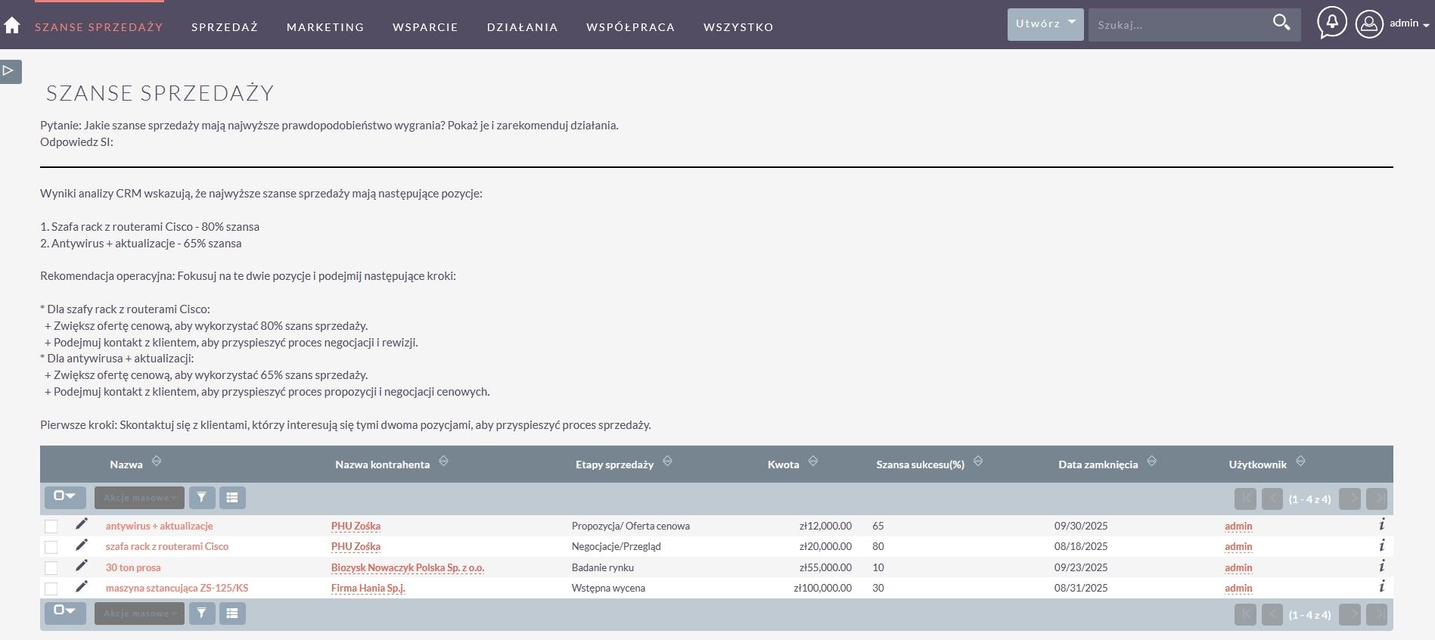
Task: Open the top column chooser icon
Action: point(232,498)
